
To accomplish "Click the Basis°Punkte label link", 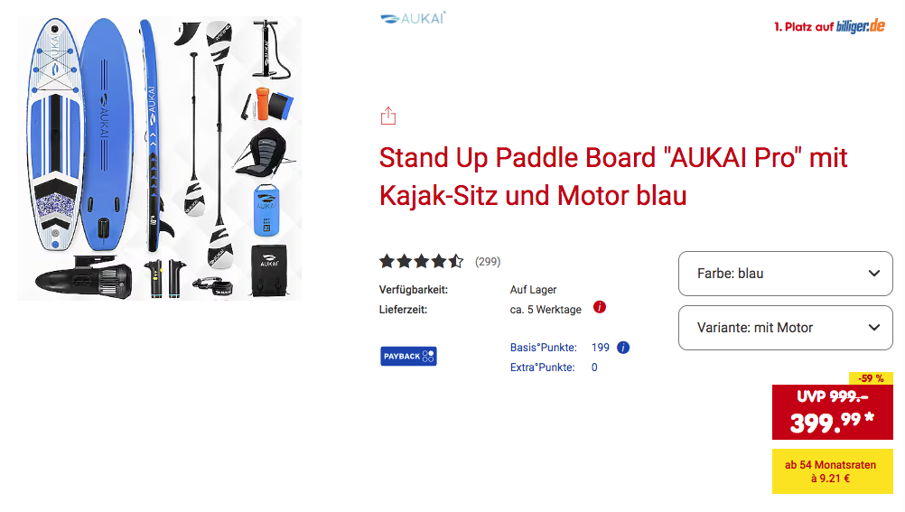I will (543, 348).
